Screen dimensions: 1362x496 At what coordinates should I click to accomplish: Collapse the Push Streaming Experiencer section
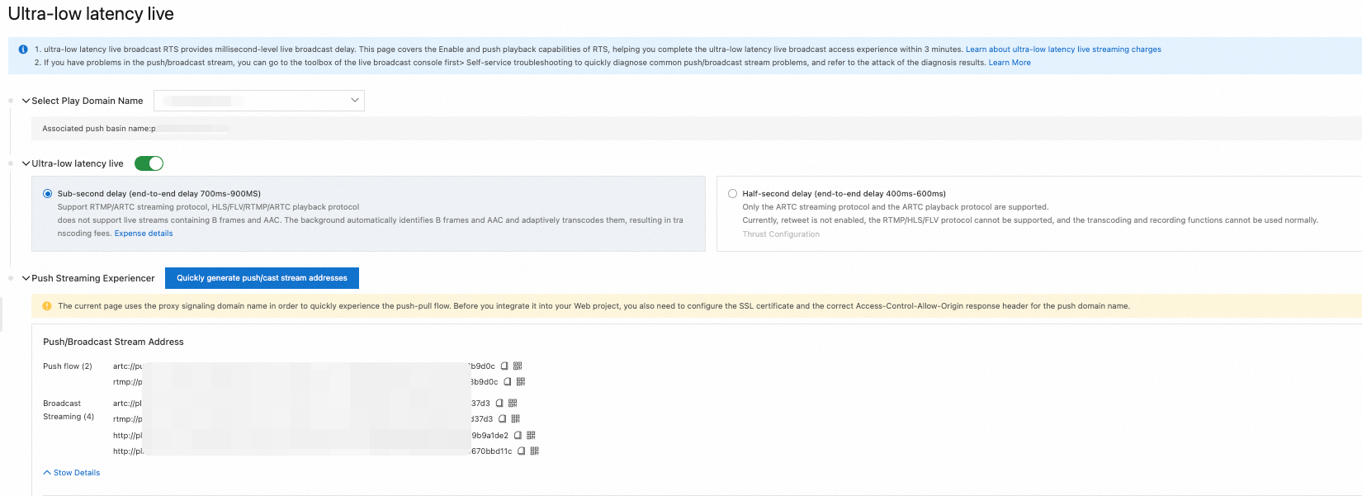(26, 278)
